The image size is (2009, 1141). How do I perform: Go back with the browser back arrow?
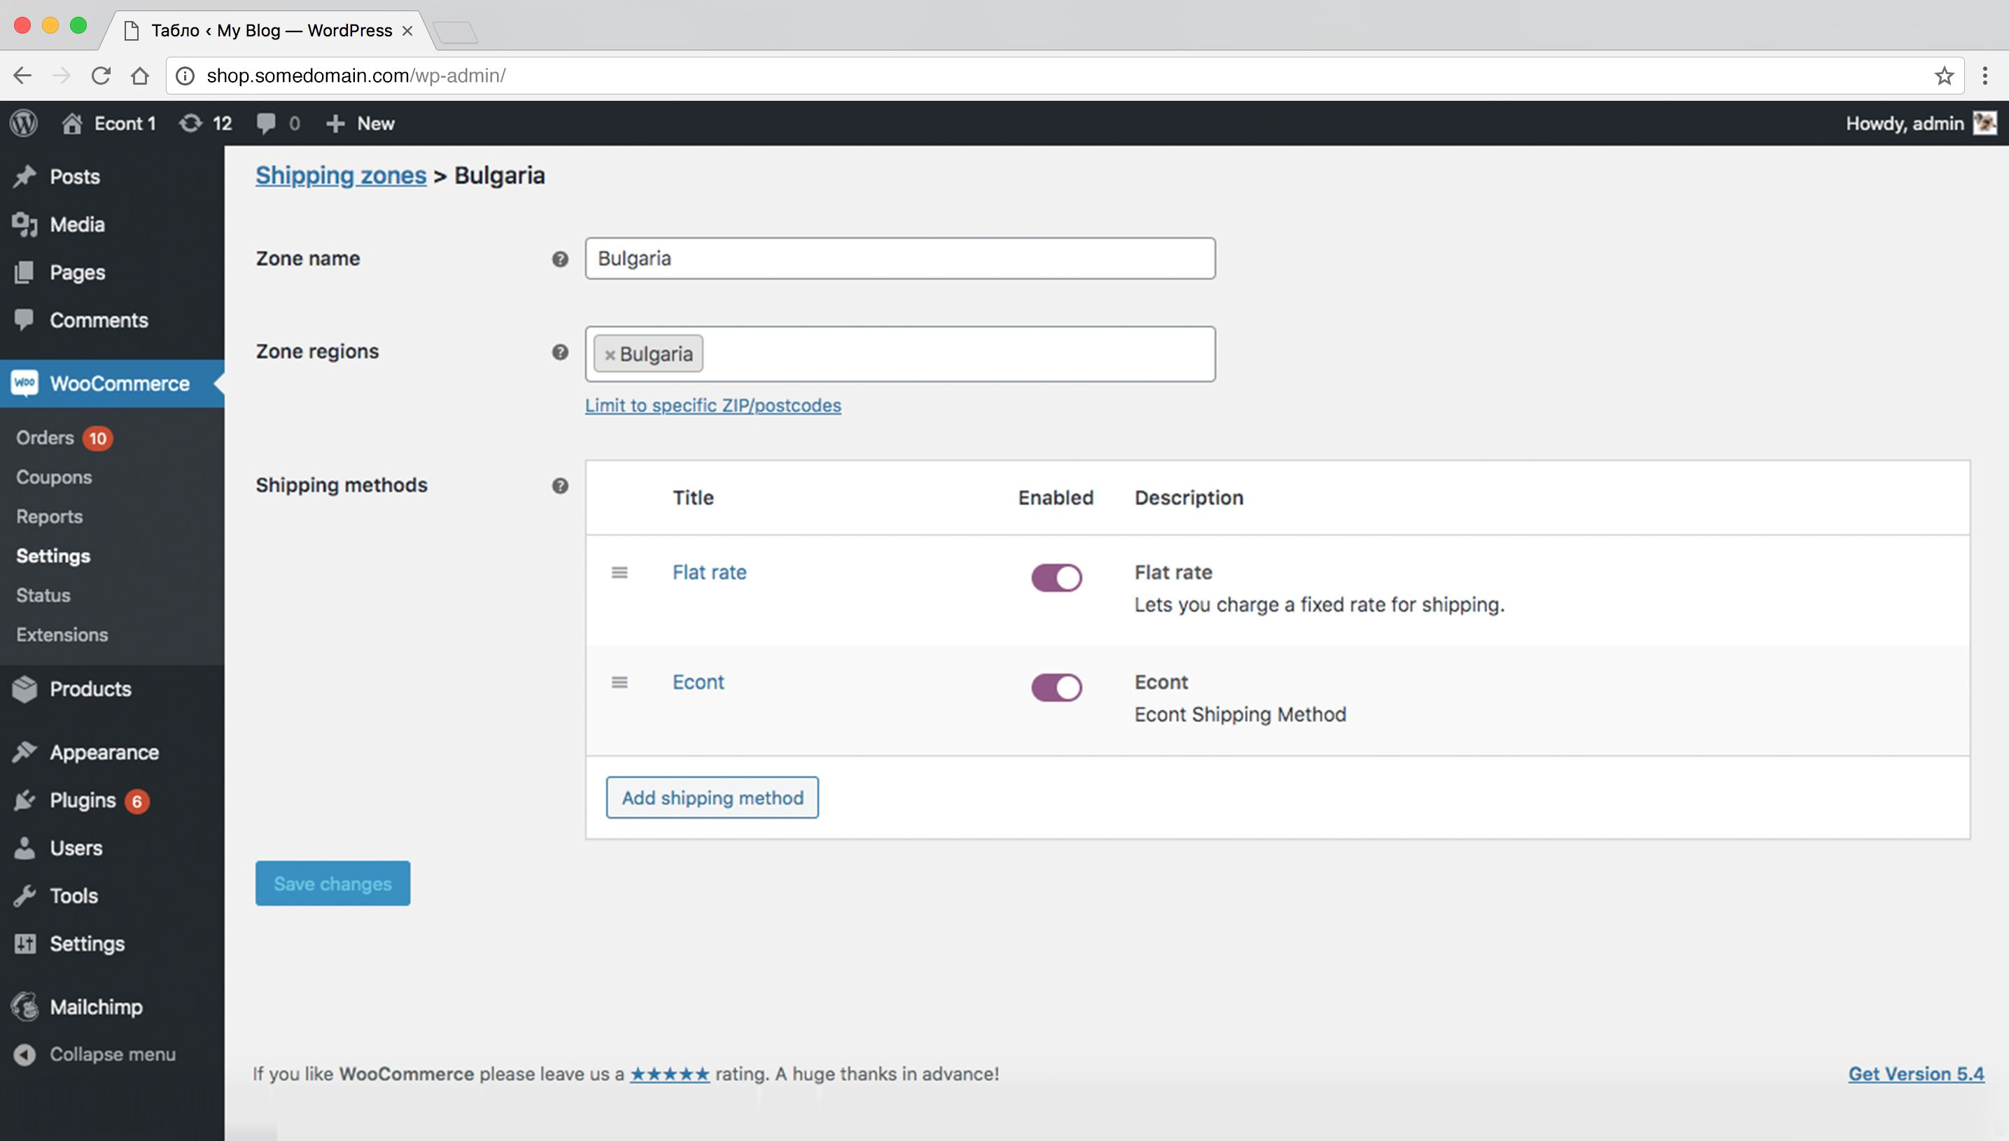pyautogui.click(x=22, y=76)
